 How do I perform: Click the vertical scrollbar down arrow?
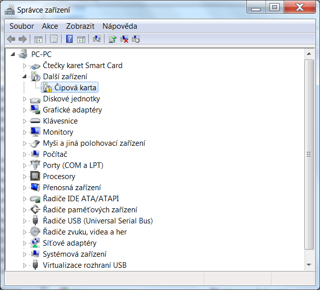coord(309,264)
